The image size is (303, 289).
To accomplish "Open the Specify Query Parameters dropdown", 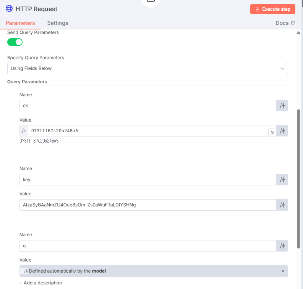I will pos(147,68).
